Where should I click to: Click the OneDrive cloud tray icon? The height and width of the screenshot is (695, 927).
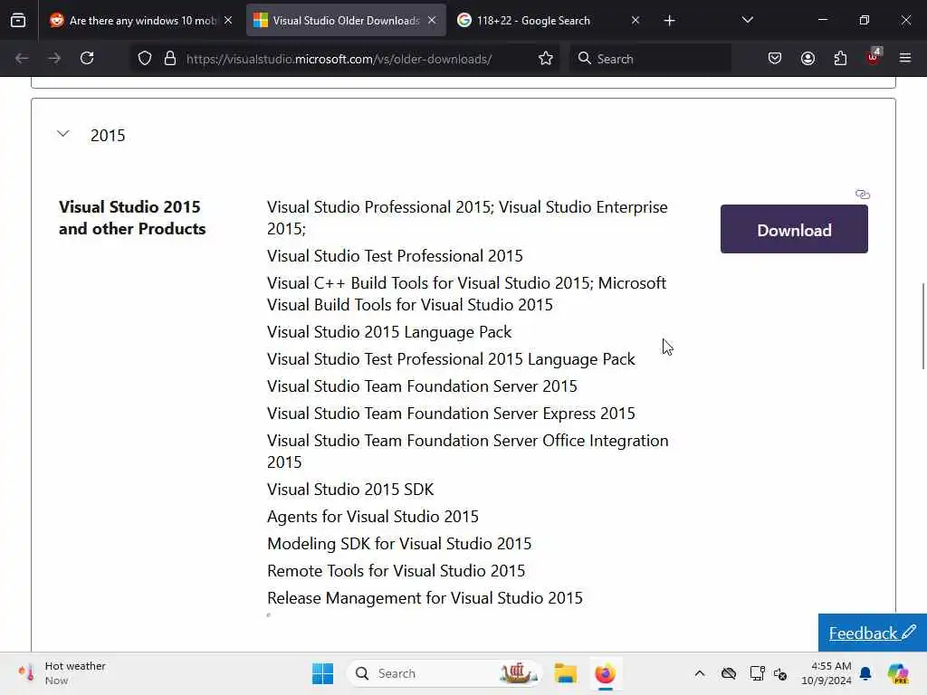pos(729,673)
